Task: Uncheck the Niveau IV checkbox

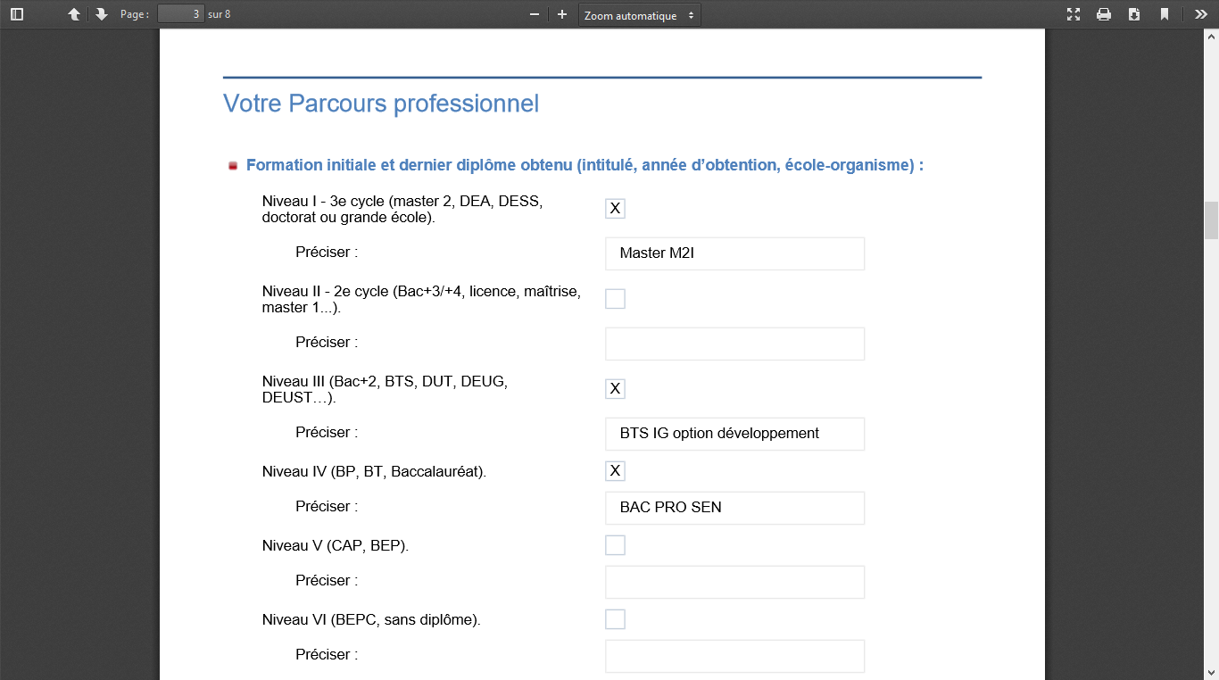Action: click(615, 471)
